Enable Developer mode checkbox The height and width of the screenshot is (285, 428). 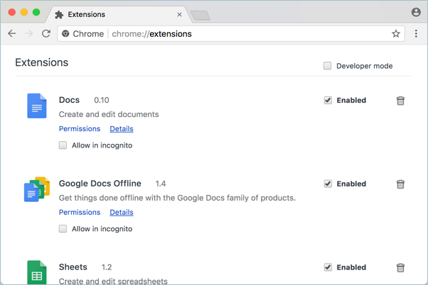(328, 66)
